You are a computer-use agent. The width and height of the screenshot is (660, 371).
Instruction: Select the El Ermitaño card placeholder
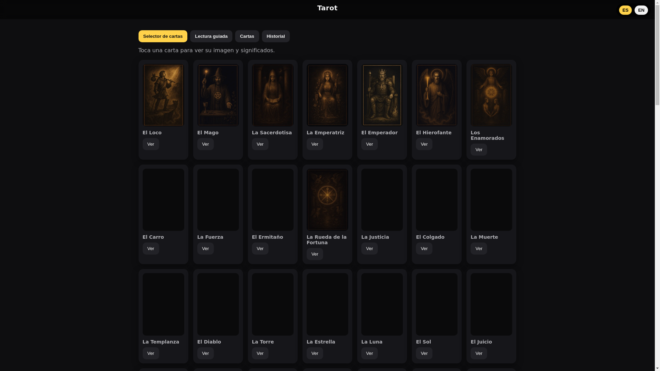(272, 200)
